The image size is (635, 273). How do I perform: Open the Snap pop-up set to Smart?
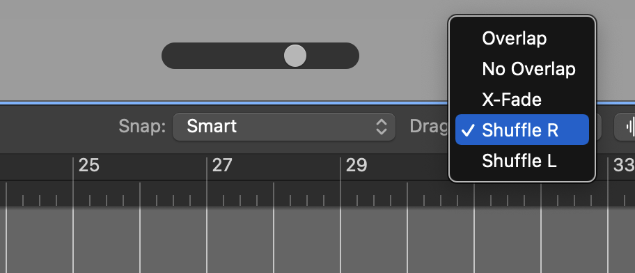coord(284,127)
